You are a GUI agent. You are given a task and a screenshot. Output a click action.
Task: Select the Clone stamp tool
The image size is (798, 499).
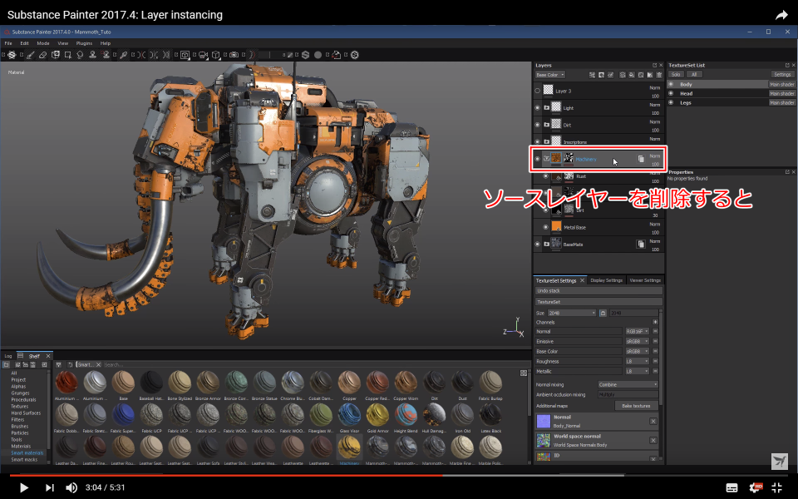coord(92,55)
